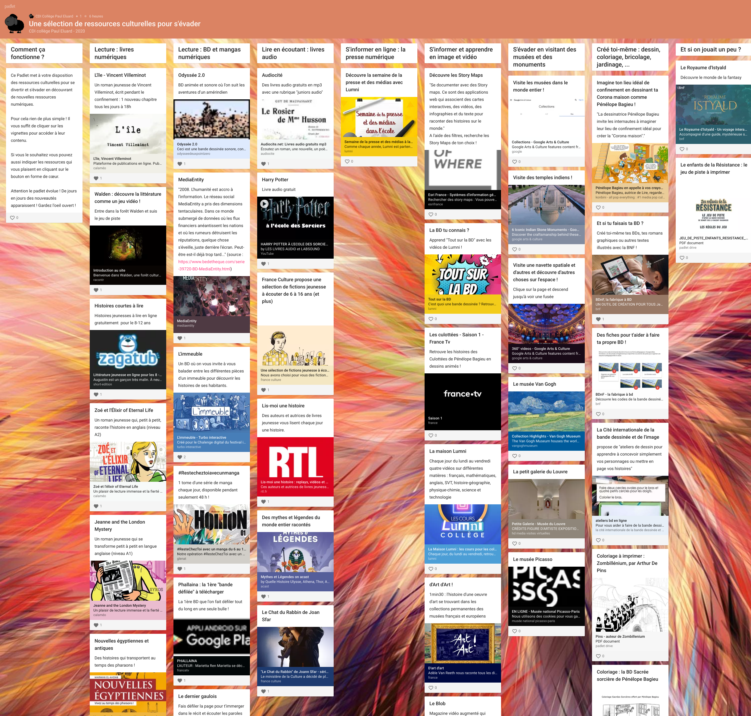Click heart under Le Chat du Rabbin post
Image resolution: width=751 pixels, height=716 pixels.
263,691
